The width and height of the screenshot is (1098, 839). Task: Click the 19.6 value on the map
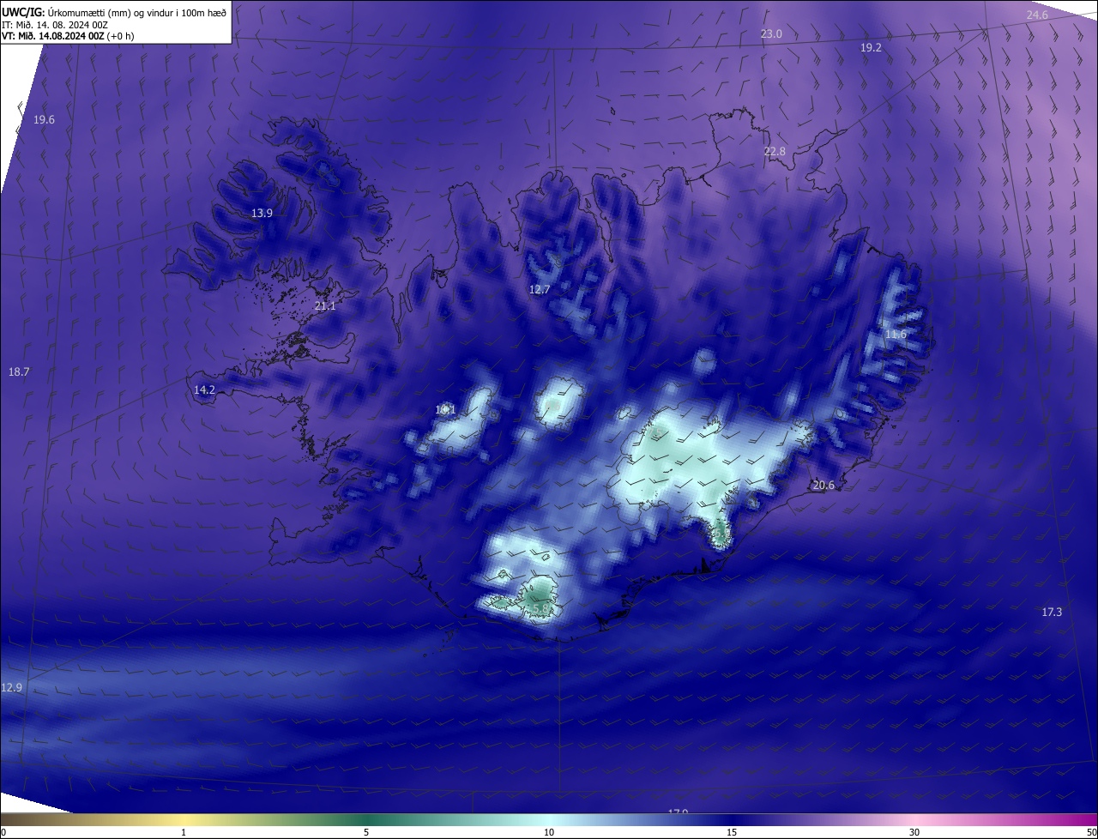[x=44, y=120]
